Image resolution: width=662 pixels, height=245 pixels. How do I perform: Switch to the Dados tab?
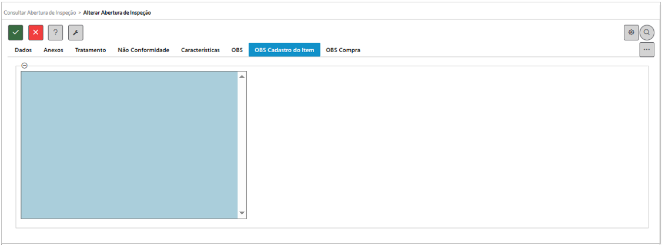23,50
